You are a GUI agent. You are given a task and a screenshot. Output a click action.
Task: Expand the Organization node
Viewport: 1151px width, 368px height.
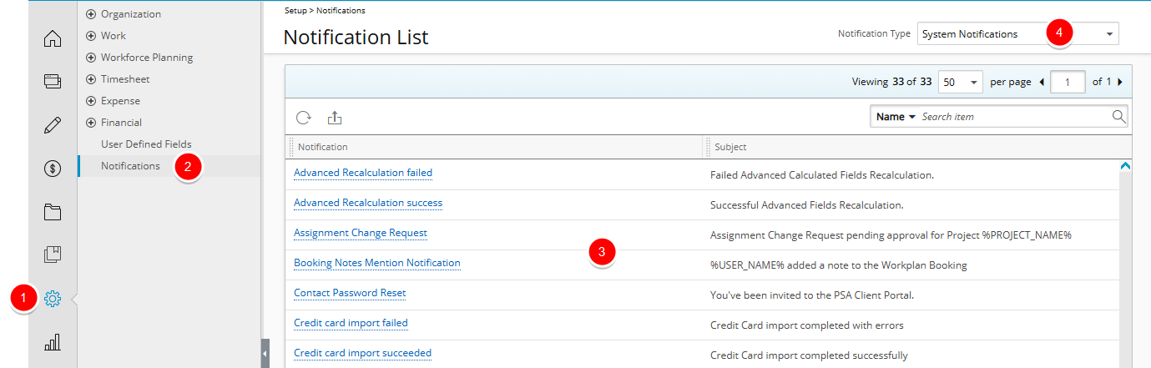[92, 14]
